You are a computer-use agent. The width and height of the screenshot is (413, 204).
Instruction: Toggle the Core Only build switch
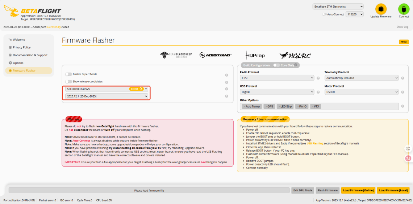pyautogui.click(x=276, y=65)
